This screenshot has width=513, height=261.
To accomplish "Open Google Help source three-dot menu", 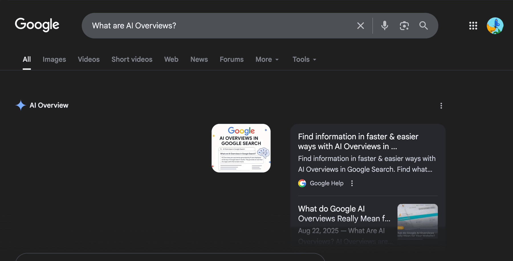I will point(352,183).
